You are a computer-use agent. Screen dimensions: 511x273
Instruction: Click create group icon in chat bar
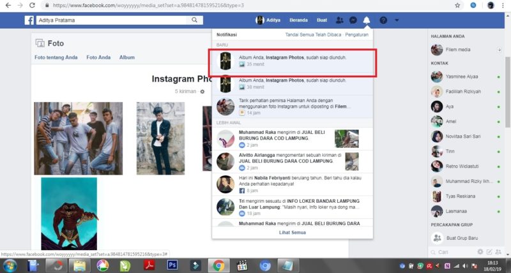pos(498,252)
